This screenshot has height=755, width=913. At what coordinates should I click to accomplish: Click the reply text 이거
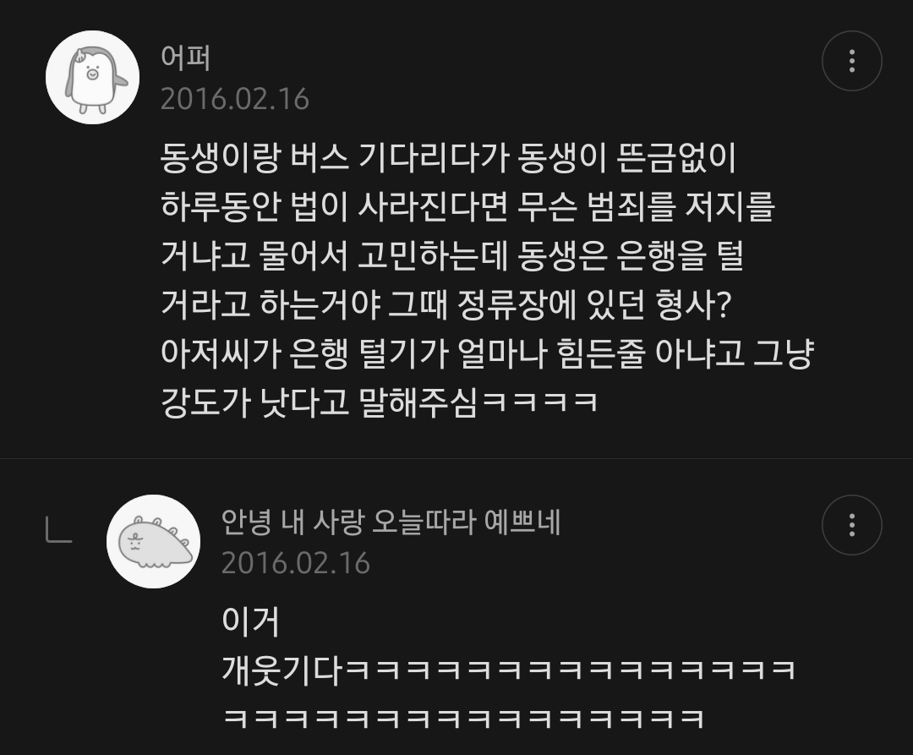tap(251, 621)
